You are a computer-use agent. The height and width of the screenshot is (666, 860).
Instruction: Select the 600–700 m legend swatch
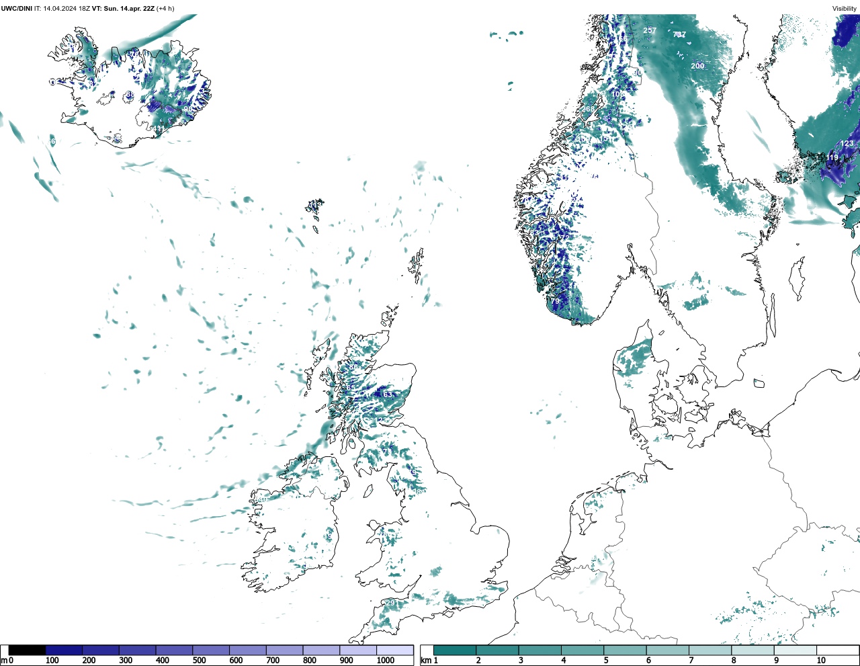pyautogui.click(x=247, y=650)
